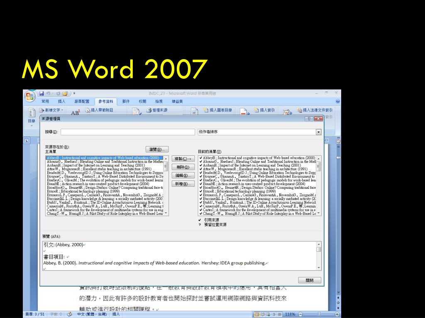425x318 pixels.
Task: Switch to draft view button
Action: click(279, 314)
